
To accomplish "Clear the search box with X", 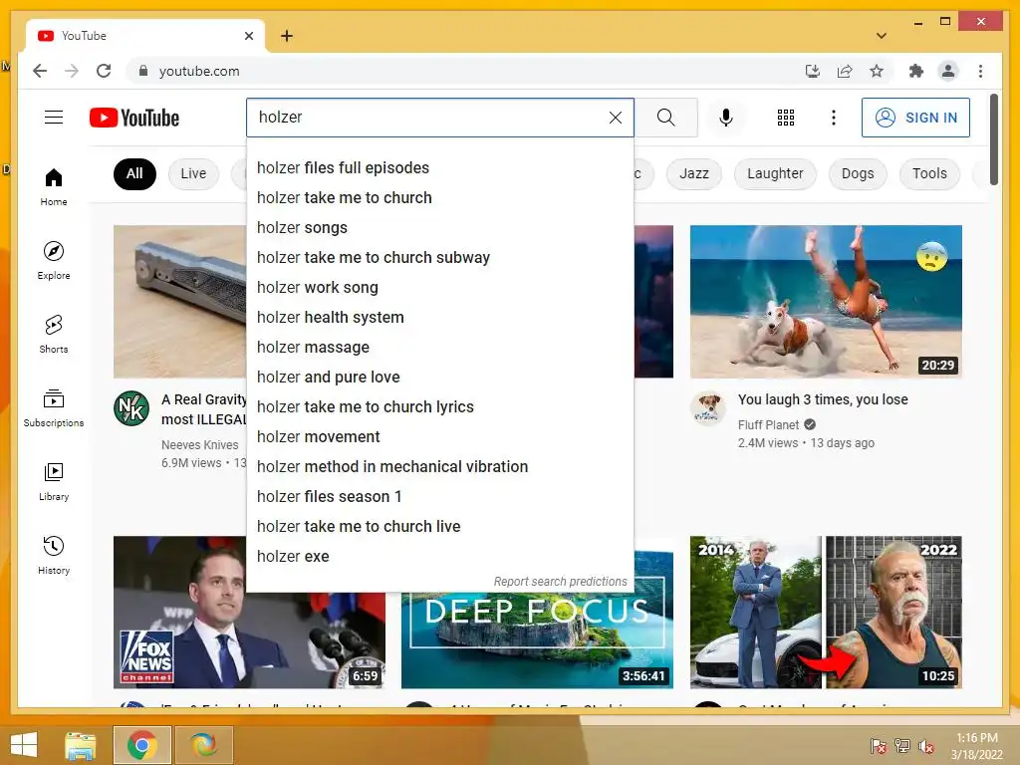I will (616, 118).
